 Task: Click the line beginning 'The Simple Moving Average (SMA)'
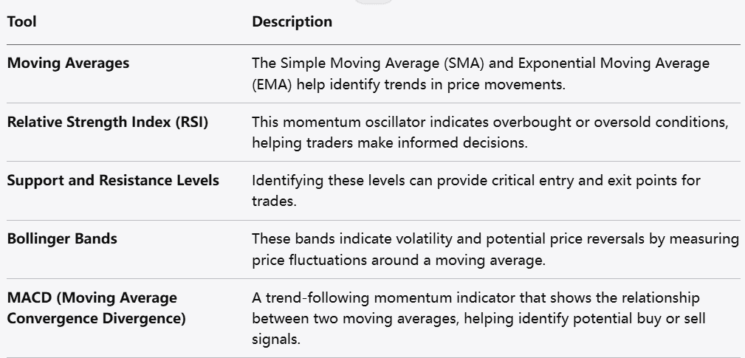pyautogui.click(x=481, y=63)
